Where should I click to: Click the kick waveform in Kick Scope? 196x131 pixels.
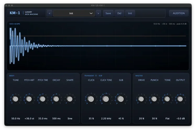(x=98, y=46)
